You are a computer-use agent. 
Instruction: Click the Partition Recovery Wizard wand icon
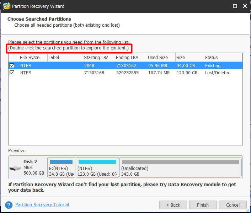coord(6,6)
